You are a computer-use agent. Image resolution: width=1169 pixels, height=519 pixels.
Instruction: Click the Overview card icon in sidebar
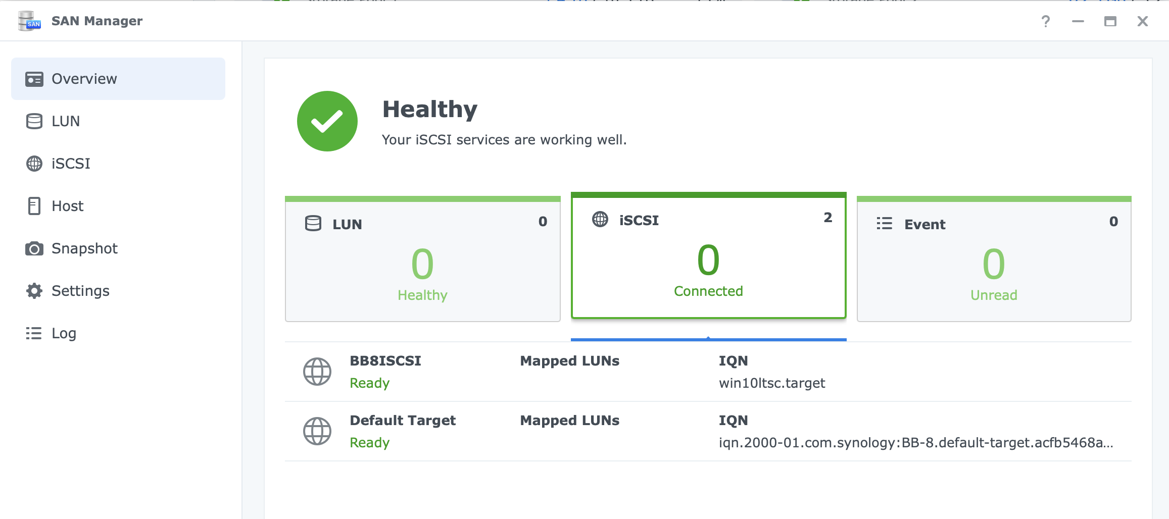tap(34, 79)
